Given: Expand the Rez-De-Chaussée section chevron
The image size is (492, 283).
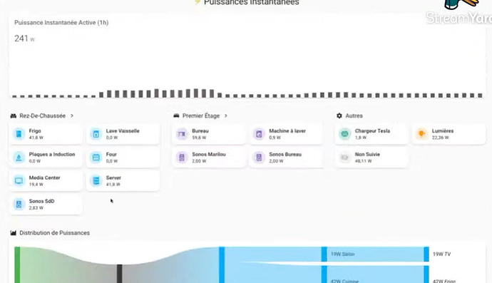Looking at the screenshot, I should coord(72,115).
